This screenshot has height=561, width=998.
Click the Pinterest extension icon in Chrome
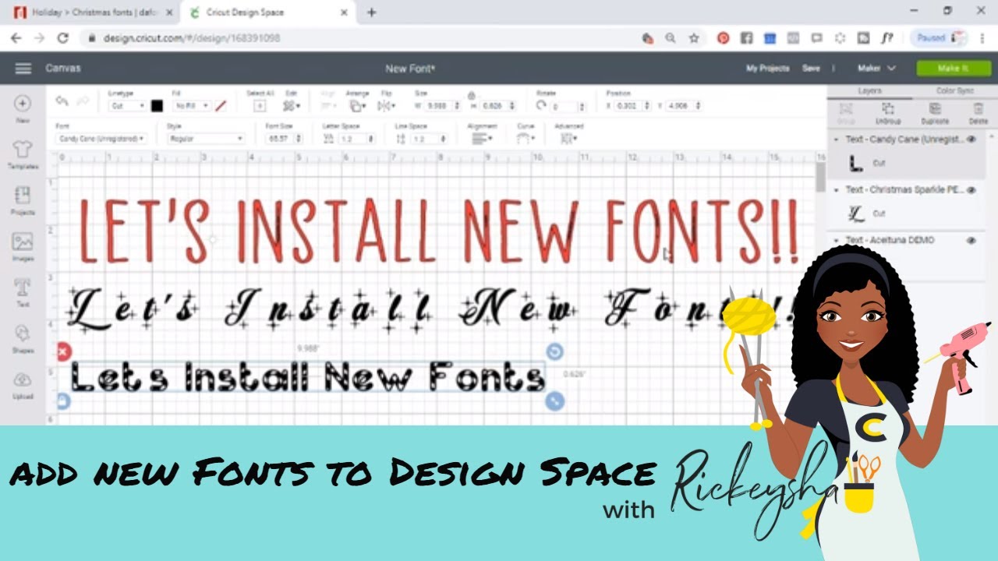pyautogui.click(x=723, y=37)
